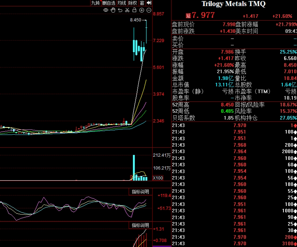Image resolution: width=297 pixels, height=247 pixels.
Task: Click the 换手 turnover 25.25% value
Action: (x=288, y=52)
